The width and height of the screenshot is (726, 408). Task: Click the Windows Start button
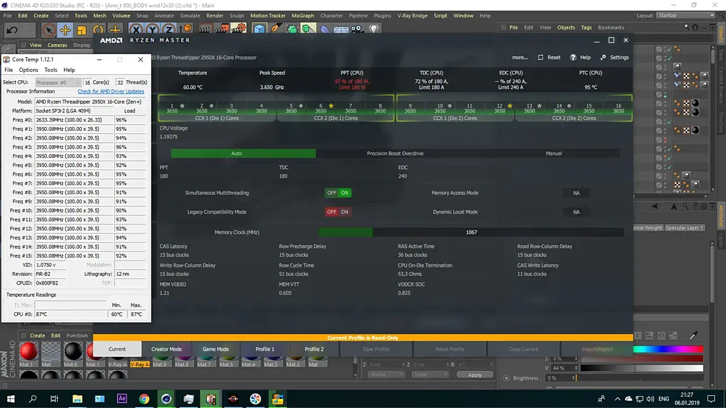(x=10, y=399)
